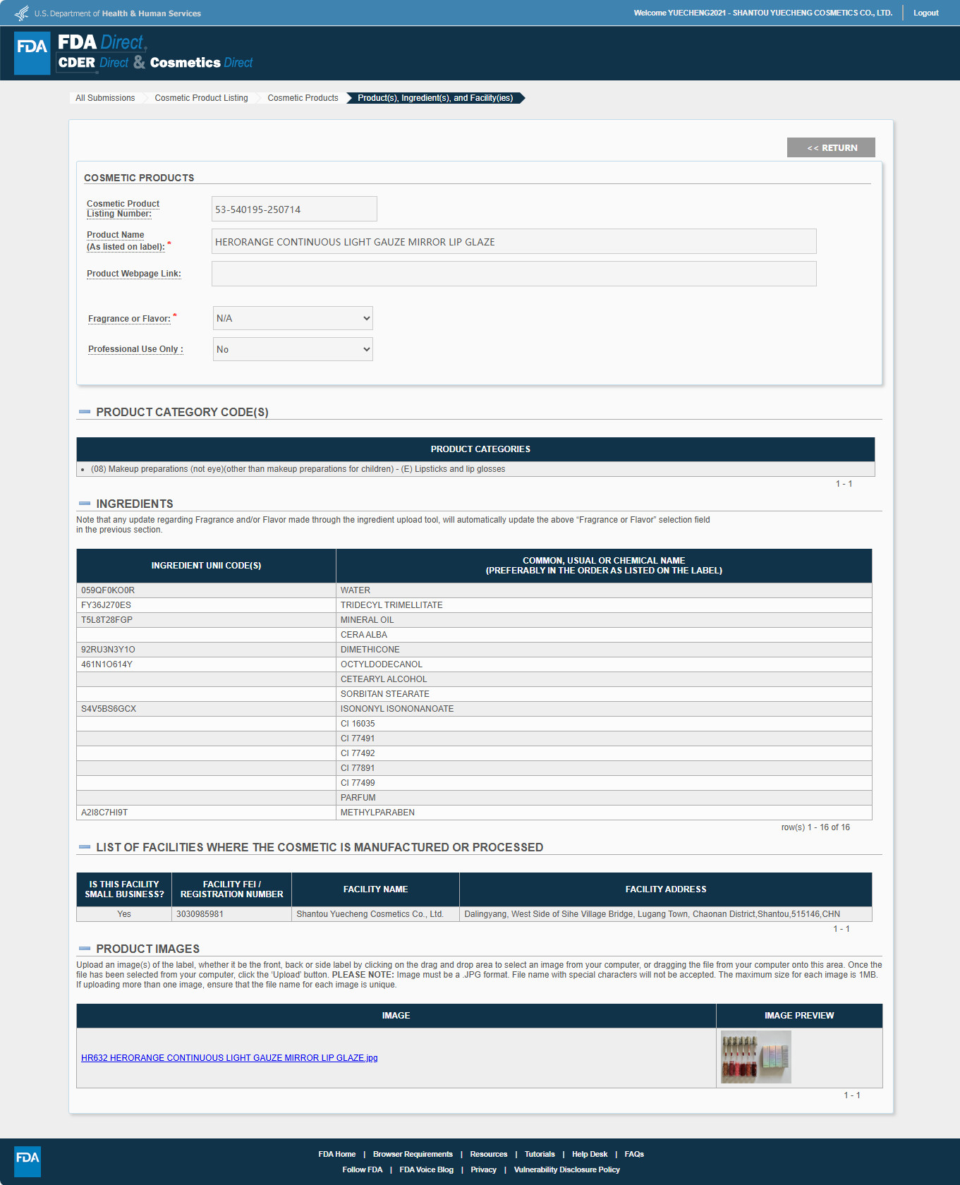The height and width of the screenshot is (1185, 960).
Task: Click the lip glaze image preview thumbnail
Action: [x=755, y=1057]
